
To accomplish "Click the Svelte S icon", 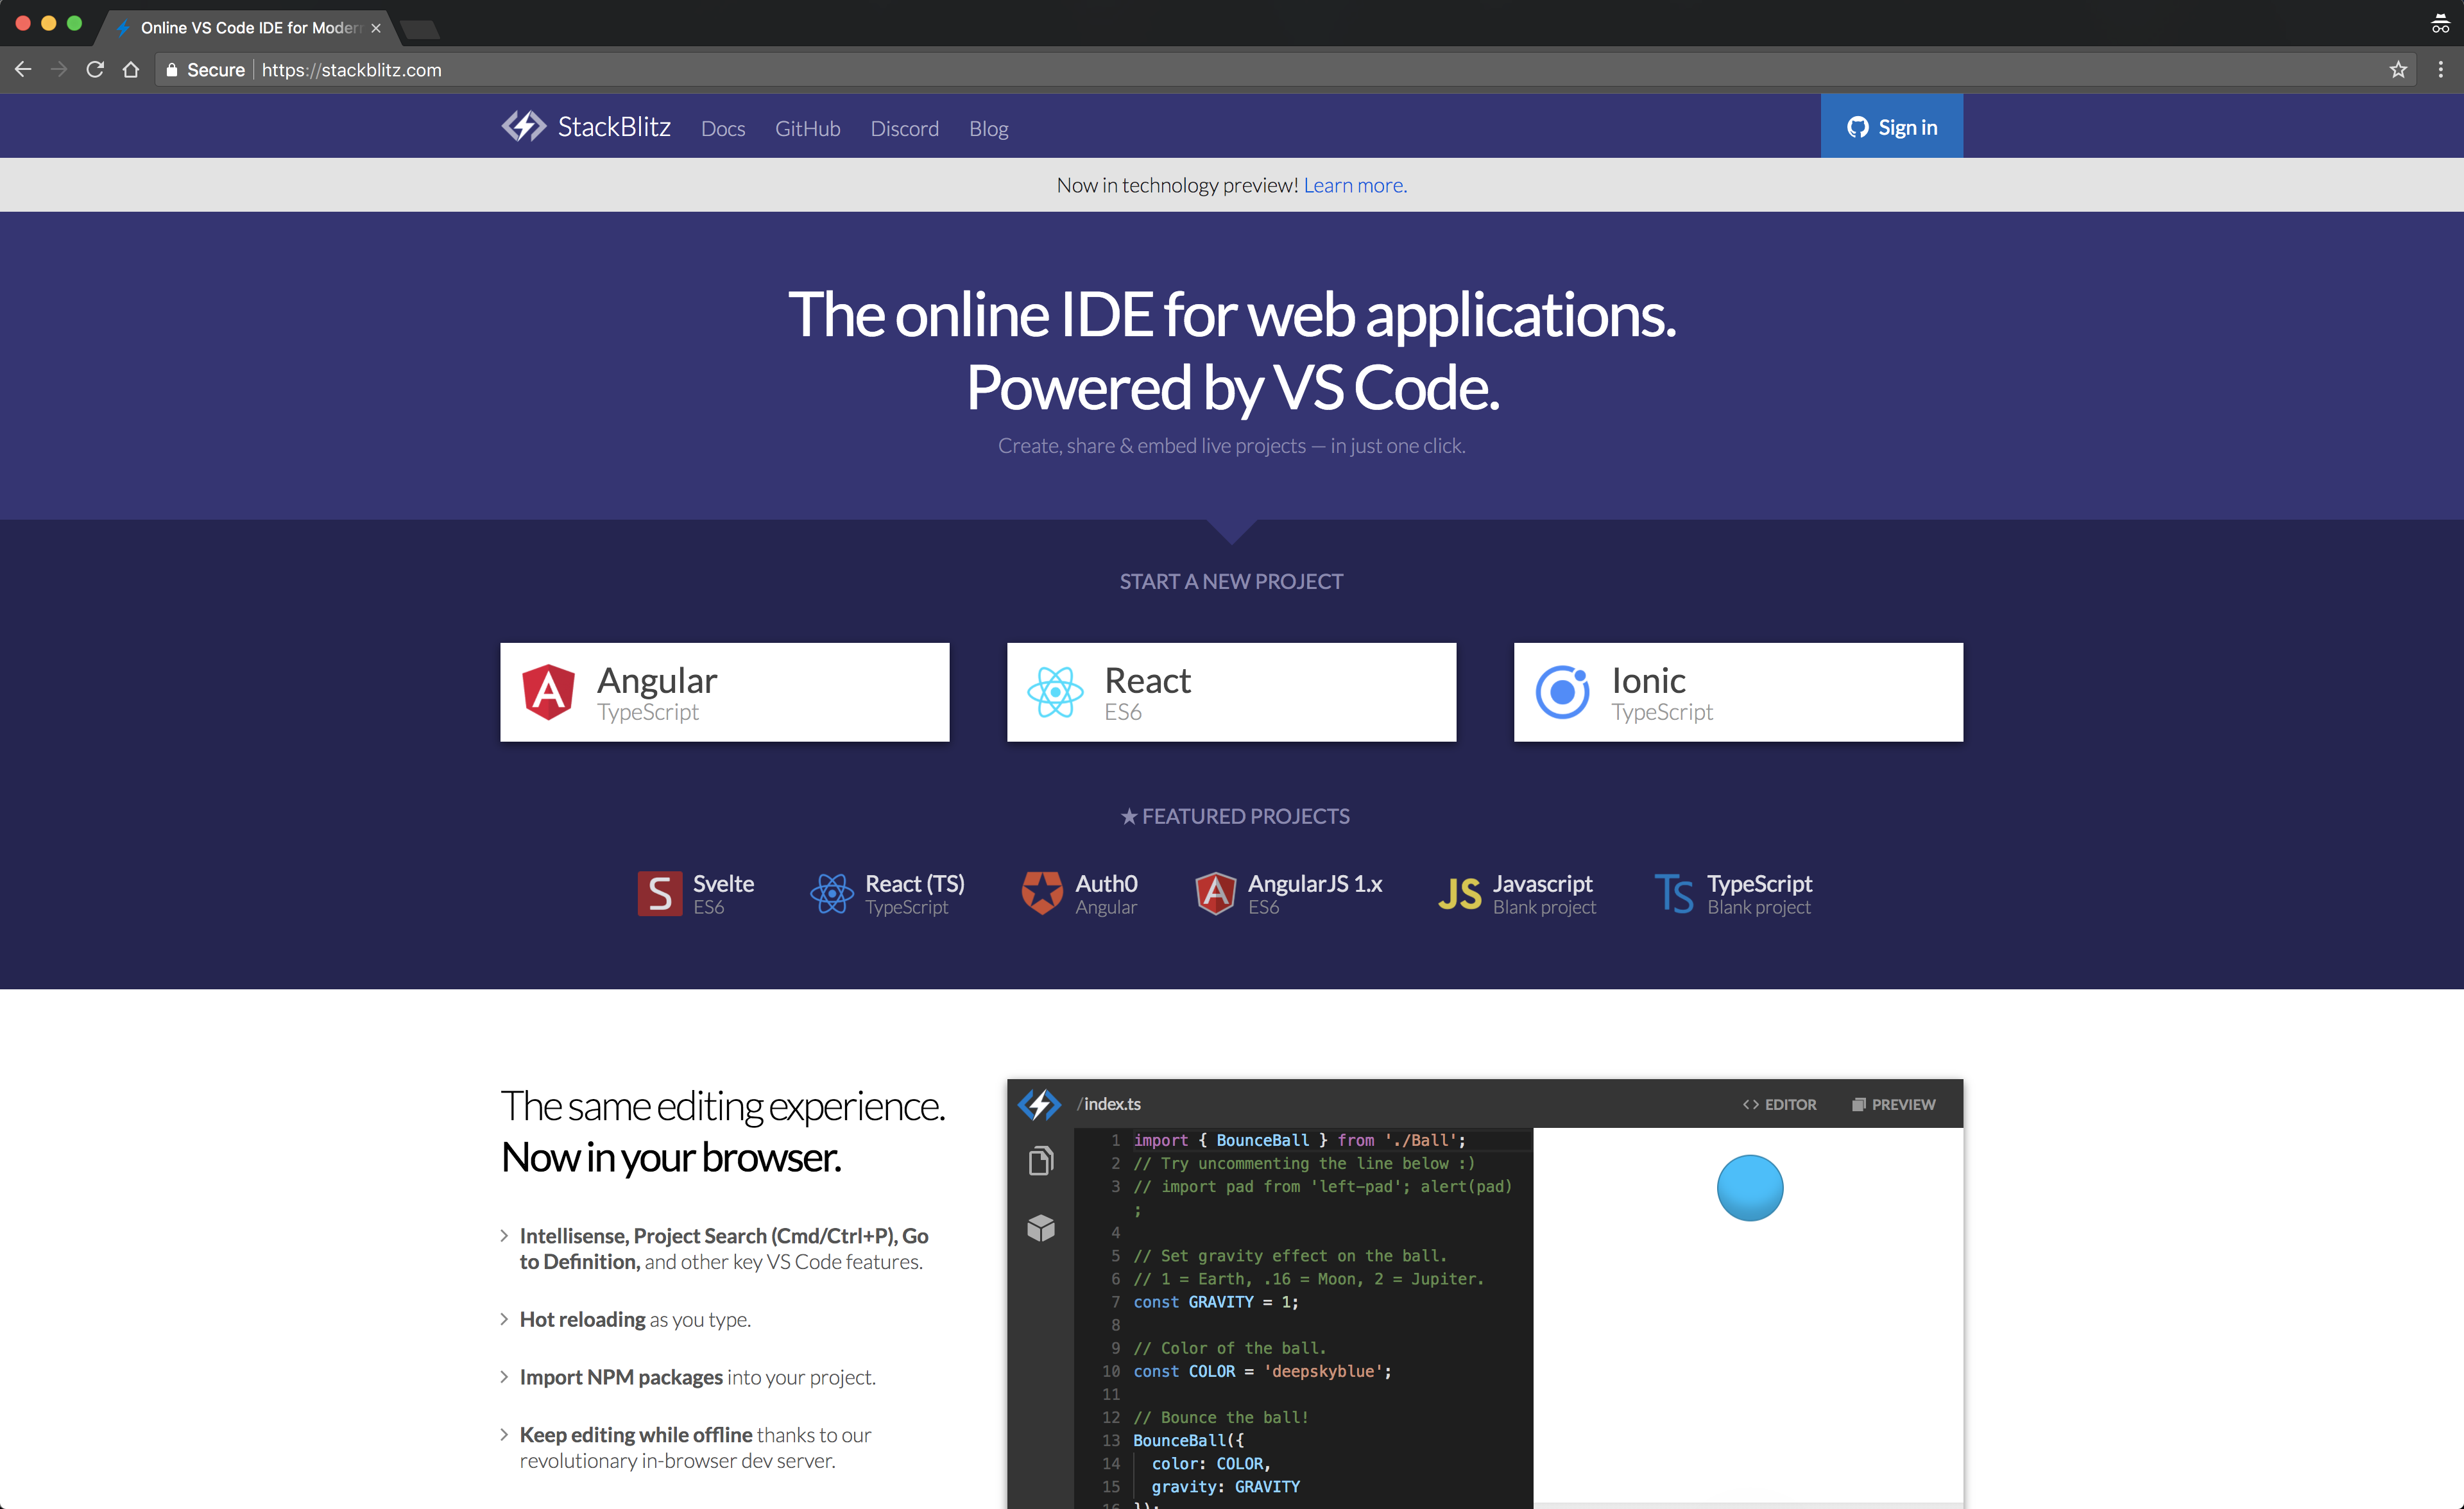I will (x=660, y=893).
